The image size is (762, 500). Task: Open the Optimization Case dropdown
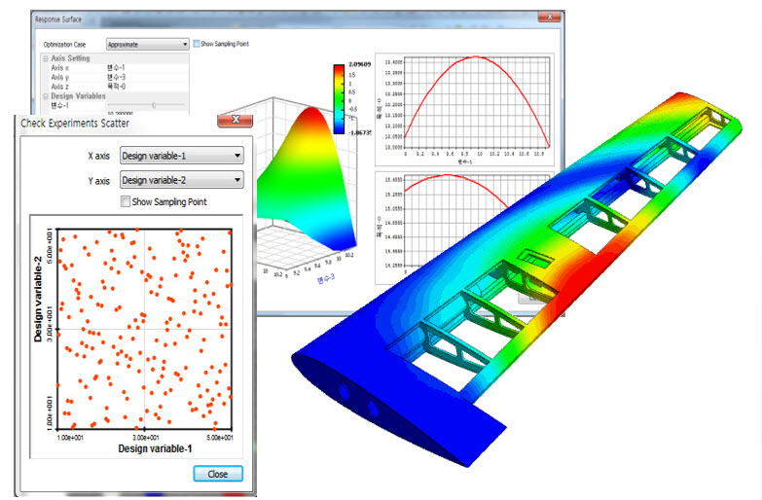coord(185,44)
